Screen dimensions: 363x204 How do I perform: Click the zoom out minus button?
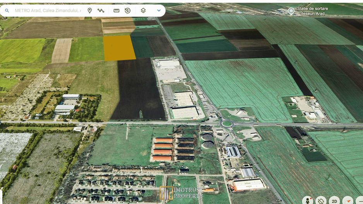click(360, 201)
